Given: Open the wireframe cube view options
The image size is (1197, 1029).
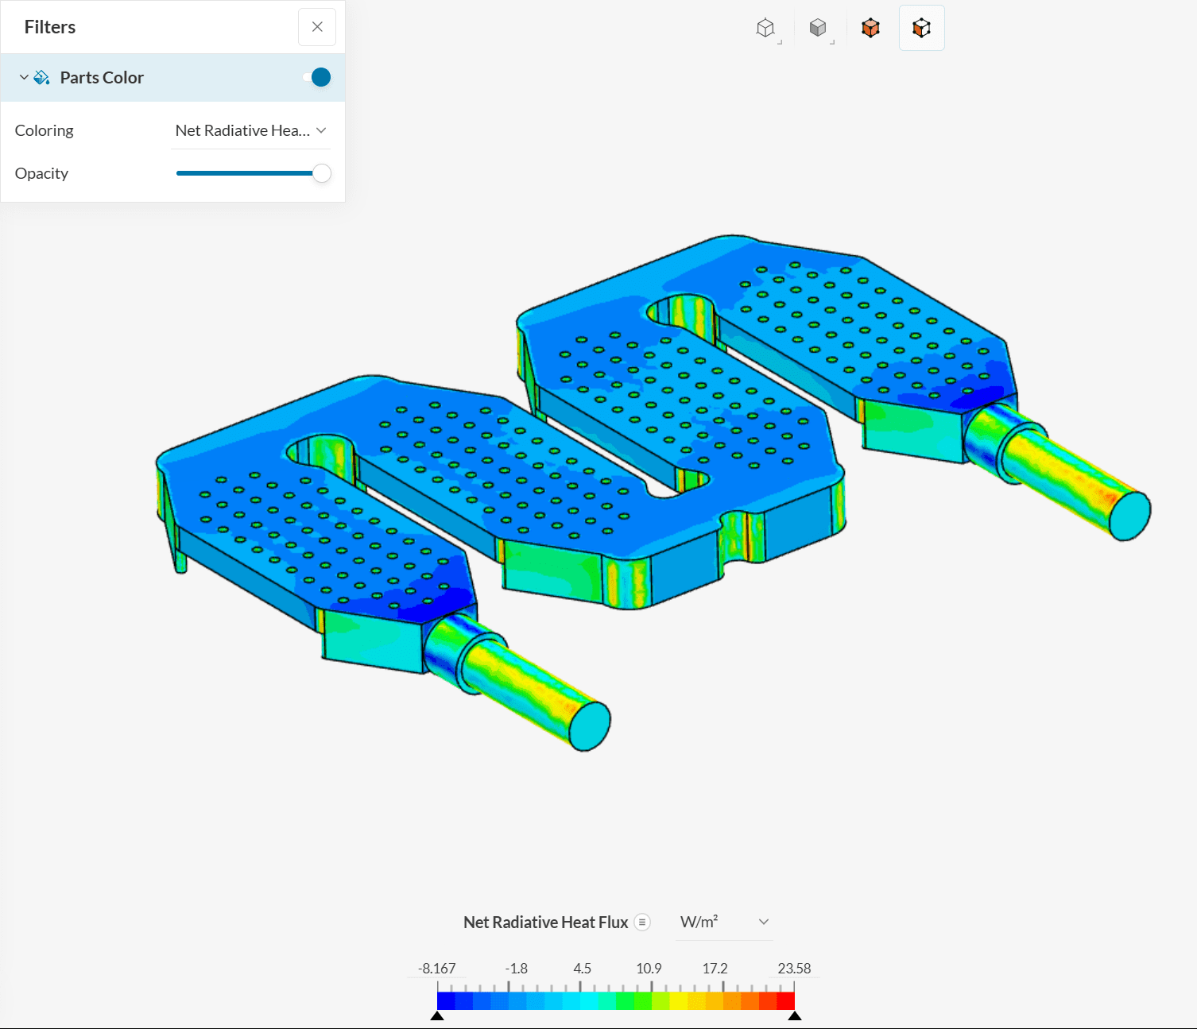Looking at the screenshot, I should point(766,29).
